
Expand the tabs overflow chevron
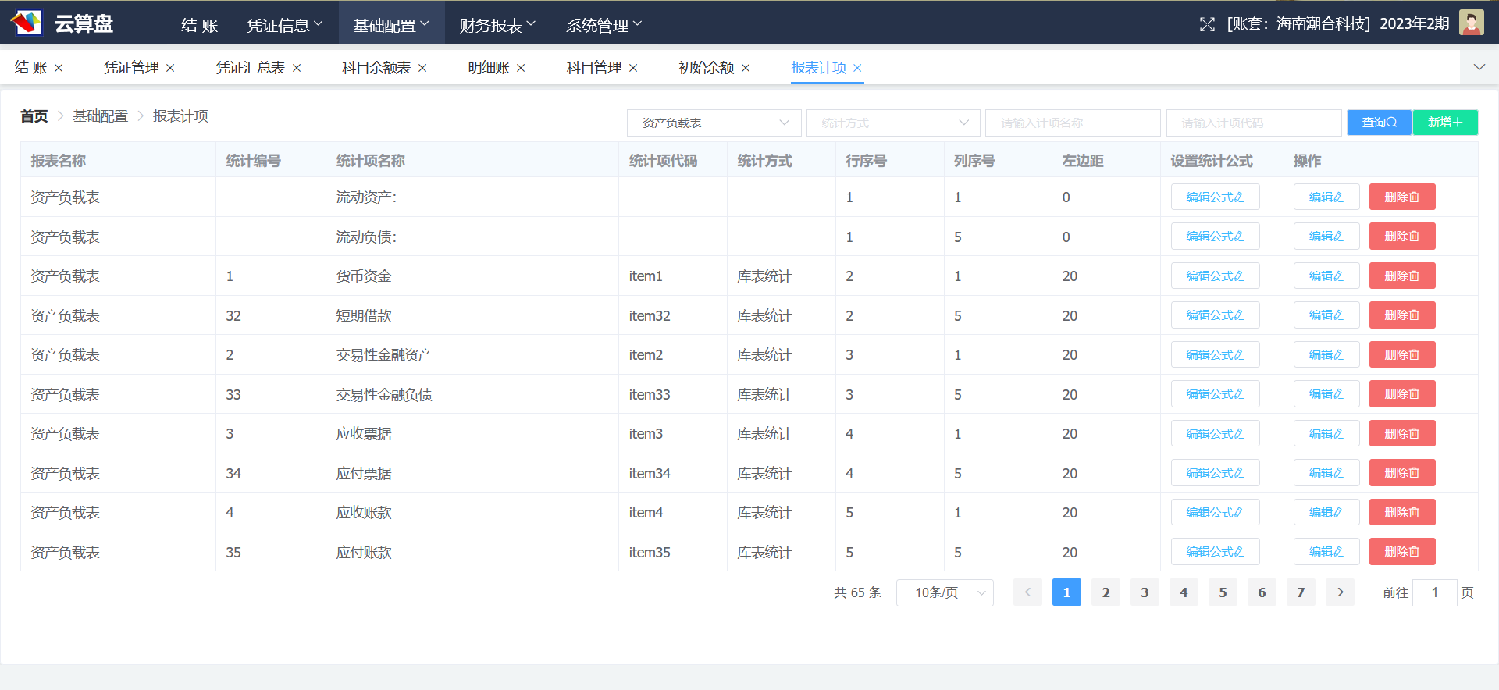pos(1479,67)
